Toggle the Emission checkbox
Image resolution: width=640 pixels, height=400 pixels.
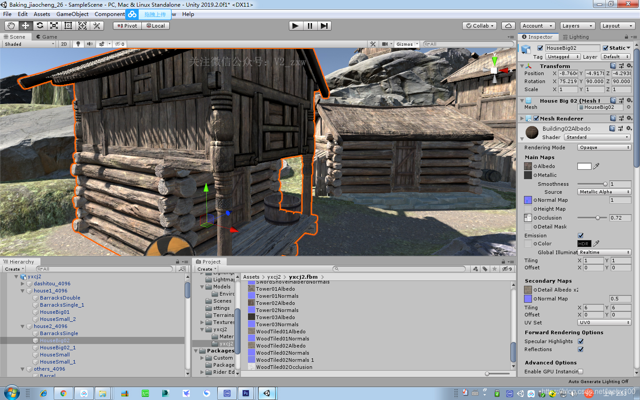[580, 236]
